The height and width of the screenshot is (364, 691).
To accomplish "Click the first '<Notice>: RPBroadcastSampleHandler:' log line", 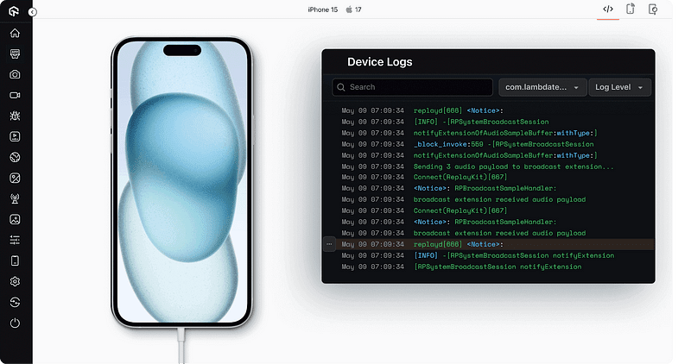I will coord(485,188).
